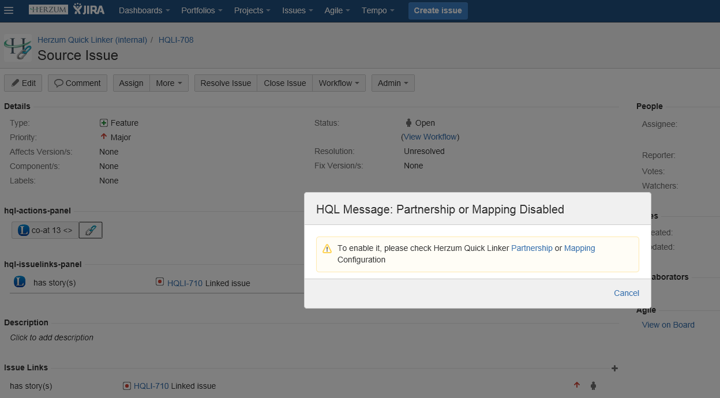The height and width of the screenshot is (398, 720).
Task: Click the co-at 13 quick linker button
Action: [45, 230]
